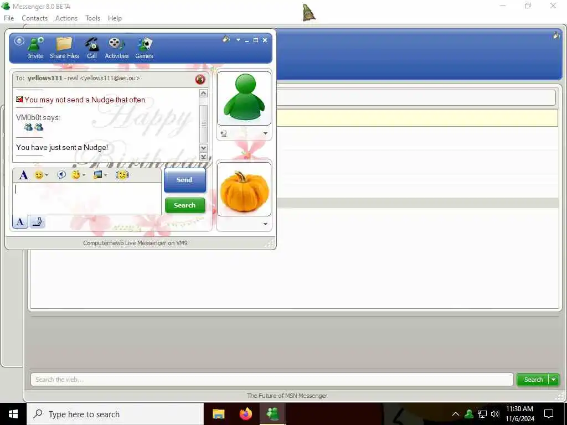Open File Explorer from the taskbar
Viewport: 567px width, 425px height.
tap(218, 414)
